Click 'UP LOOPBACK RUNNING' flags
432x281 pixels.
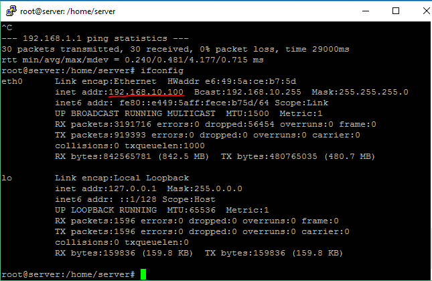tap(106, 210)
